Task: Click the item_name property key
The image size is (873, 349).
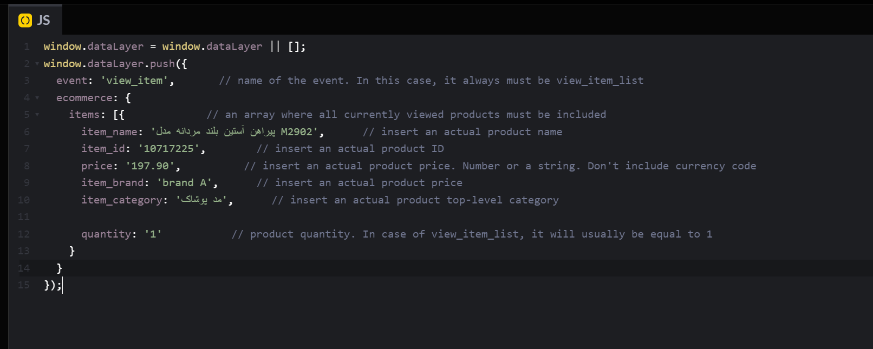Action: click(x=109, y=132)
